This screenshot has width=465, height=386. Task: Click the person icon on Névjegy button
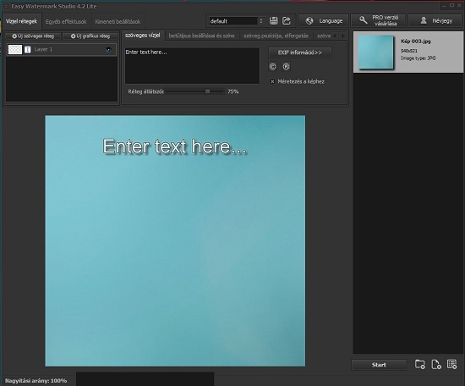click(424, 20)
